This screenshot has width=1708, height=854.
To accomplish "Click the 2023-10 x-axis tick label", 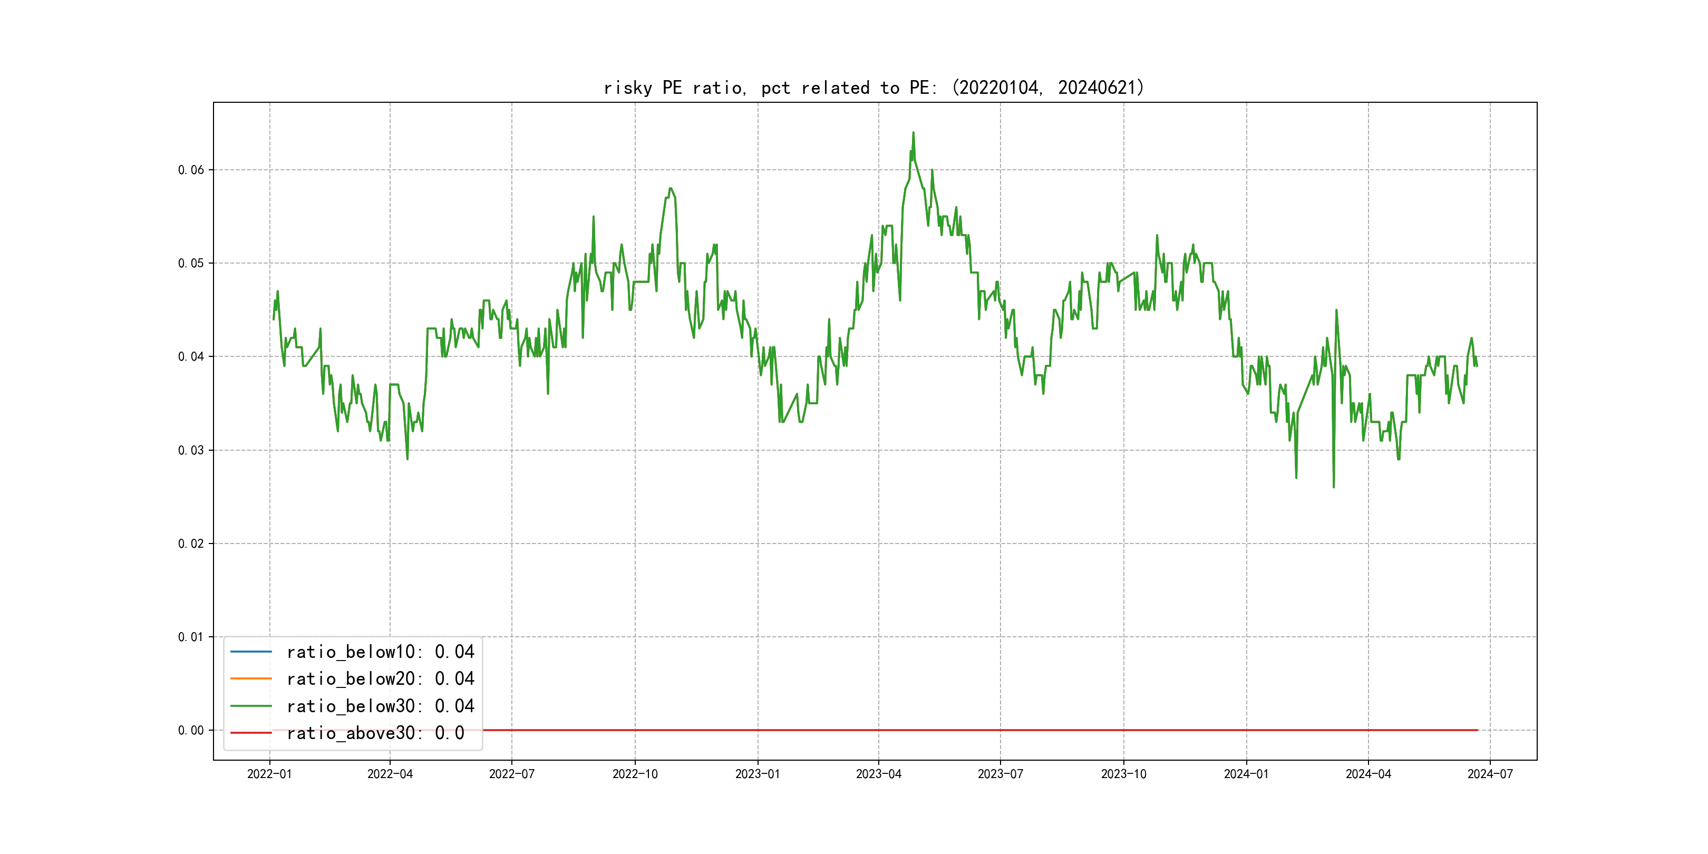I will [1123, 774].
